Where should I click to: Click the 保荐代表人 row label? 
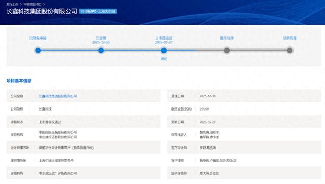(x=179, y=135)
